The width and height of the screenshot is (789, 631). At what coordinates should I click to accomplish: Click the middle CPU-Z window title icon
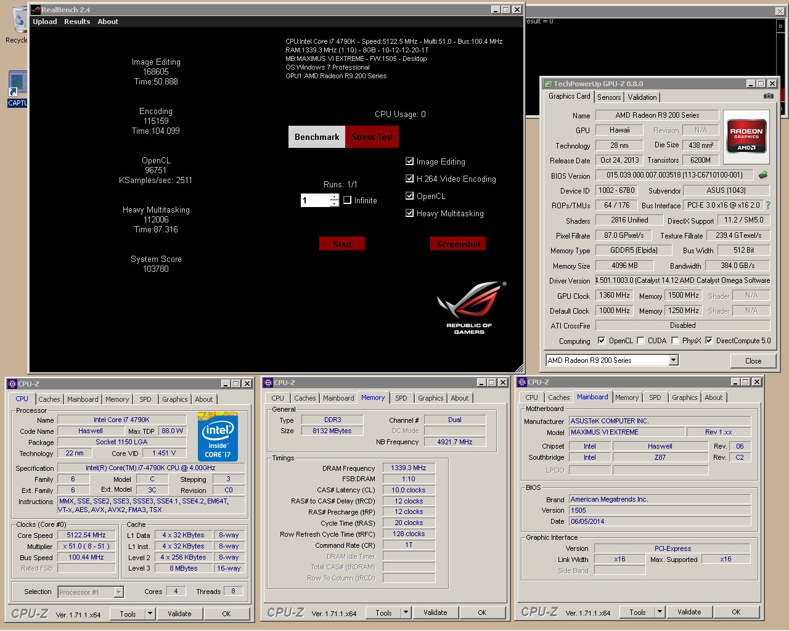click(x=268, y=383)
